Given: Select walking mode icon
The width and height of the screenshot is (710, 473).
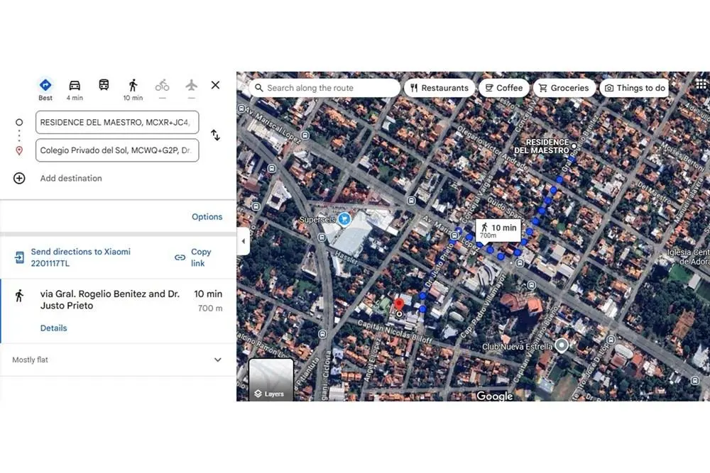Looking at the screenshot, I should pyautogui.click(x=133, y=86).
